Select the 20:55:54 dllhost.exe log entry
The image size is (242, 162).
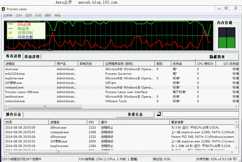coord(119,137)
